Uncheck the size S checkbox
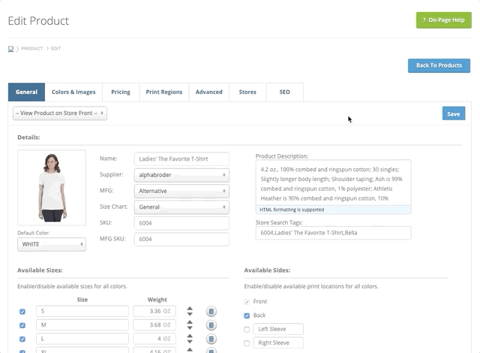Viewport: 480px width, 353px height. click(22, 312)
